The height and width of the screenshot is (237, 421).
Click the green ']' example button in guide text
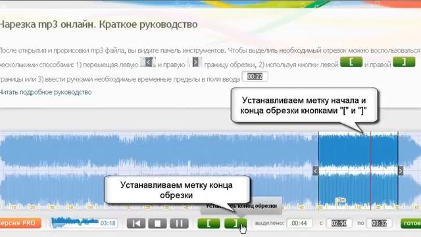pyautogui.click(x=404, y=62)
